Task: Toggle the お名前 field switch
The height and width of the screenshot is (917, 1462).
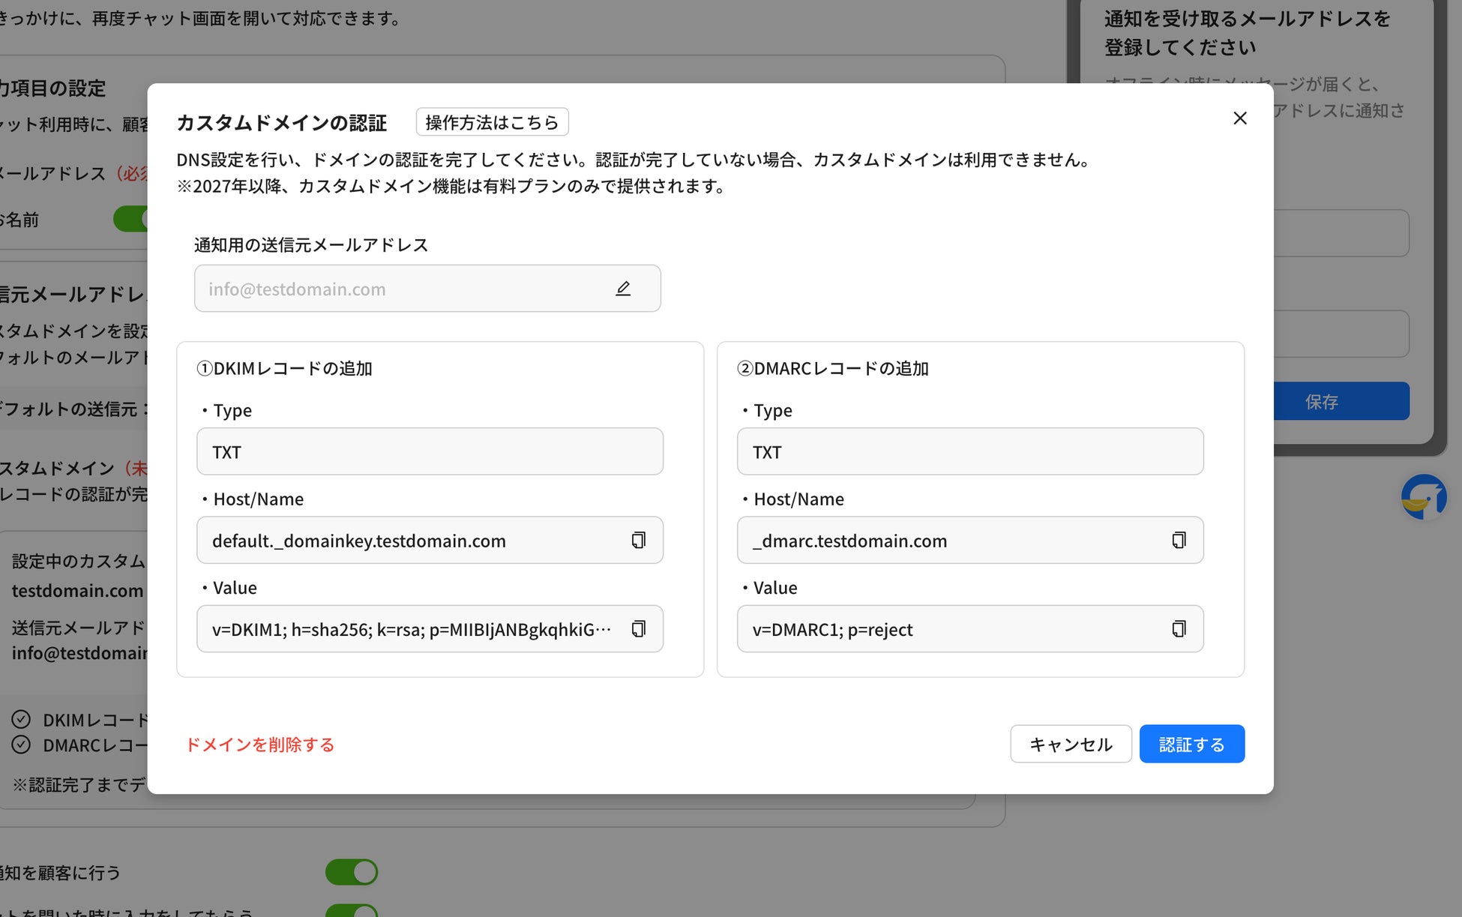Action: coord(131,219)
